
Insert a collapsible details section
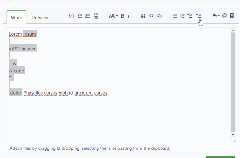(198, 16)
